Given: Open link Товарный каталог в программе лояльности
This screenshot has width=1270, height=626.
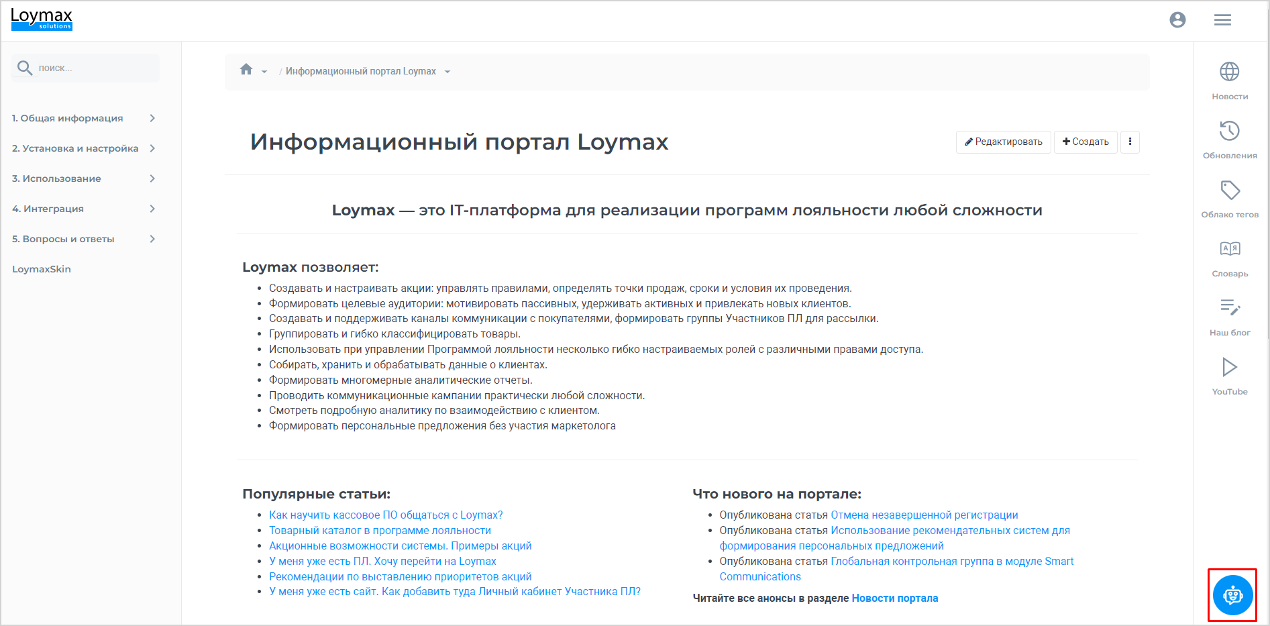Looking at the screenshot, I should tap(380, 531).
